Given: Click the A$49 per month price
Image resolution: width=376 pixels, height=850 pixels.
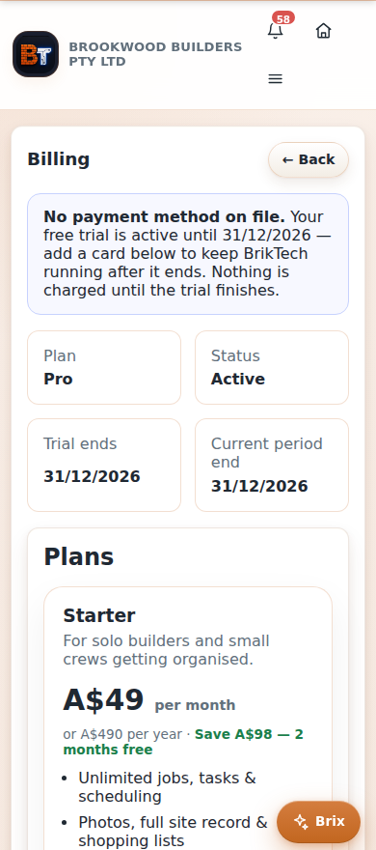Looking at the screenshot, I should [x=149, y=700].
